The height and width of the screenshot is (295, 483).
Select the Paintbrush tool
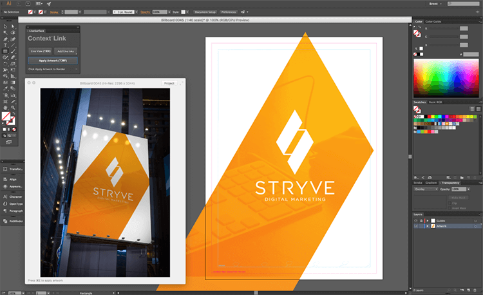click(x=13, y=52)
